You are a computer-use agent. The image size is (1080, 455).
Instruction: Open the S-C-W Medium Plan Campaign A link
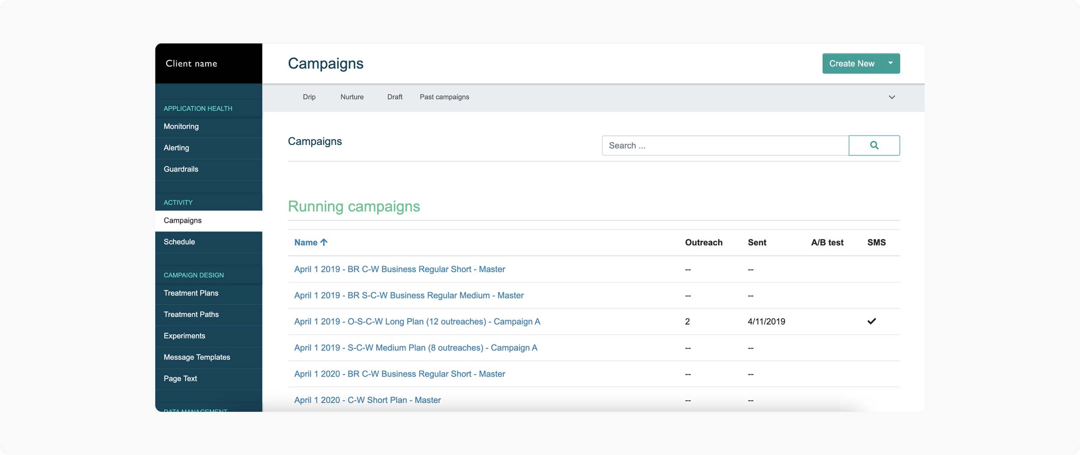pyautogui.click(x=416, y=348)
